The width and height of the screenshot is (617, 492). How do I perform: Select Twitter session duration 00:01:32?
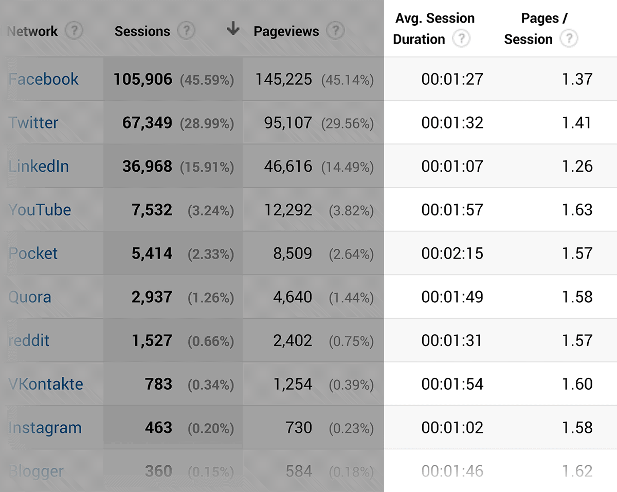(x=452, y=123)
